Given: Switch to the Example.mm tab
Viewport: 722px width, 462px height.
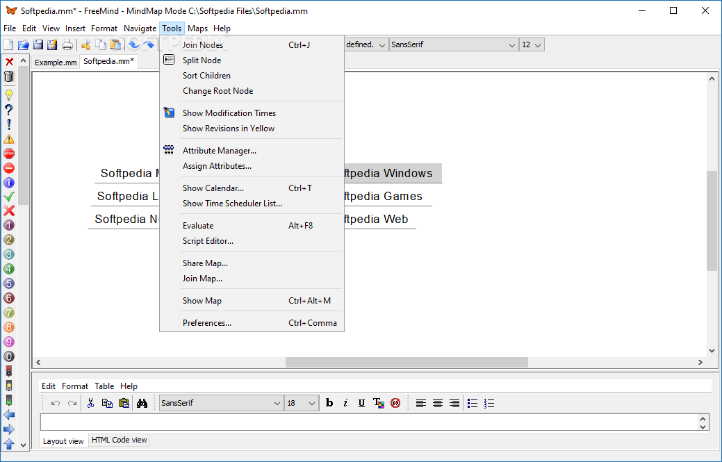Looking at the screenshot, I should (56, 63).
